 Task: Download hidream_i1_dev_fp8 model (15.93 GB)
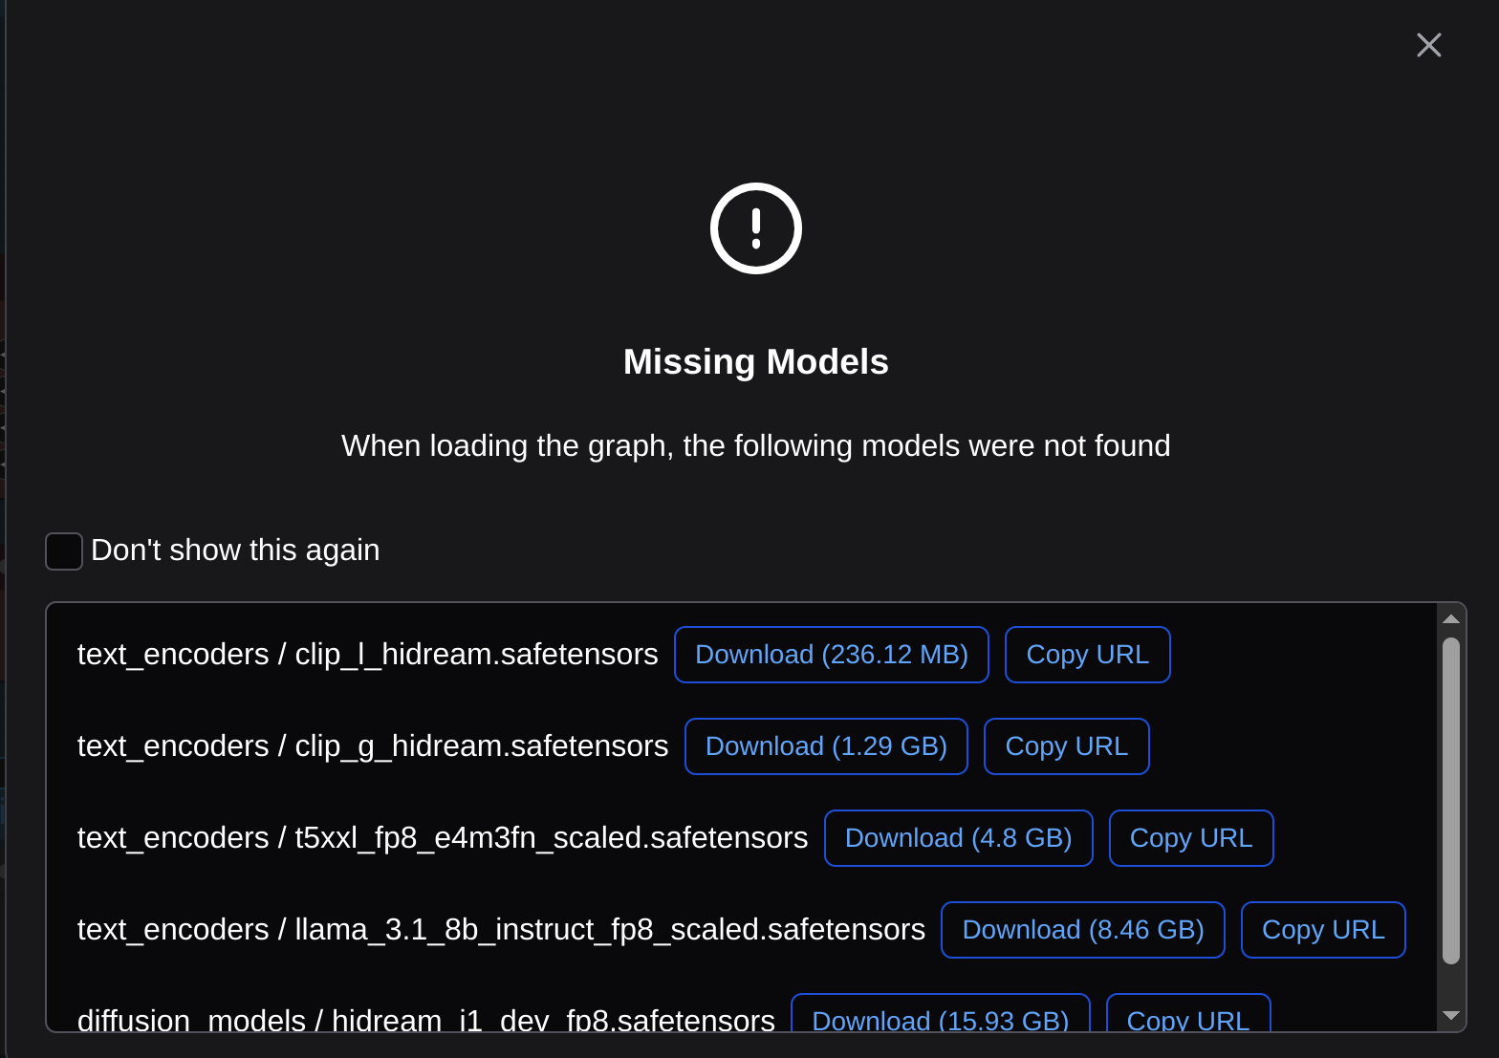point(940,1017)
